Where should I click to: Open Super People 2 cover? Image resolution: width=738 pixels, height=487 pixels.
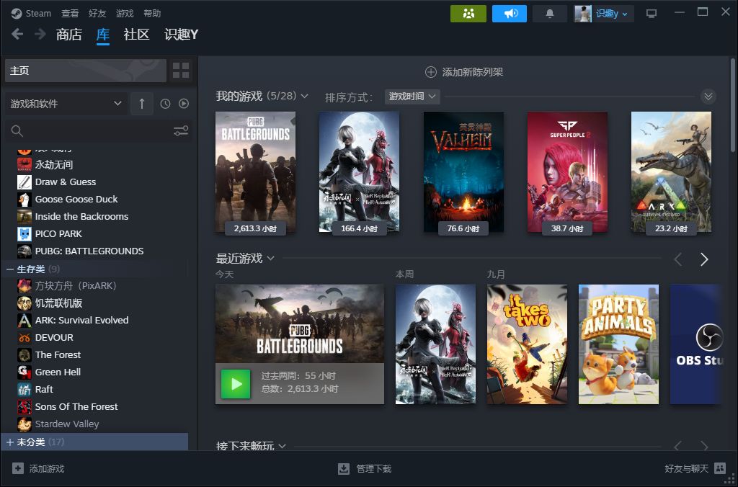pos(567,171)
